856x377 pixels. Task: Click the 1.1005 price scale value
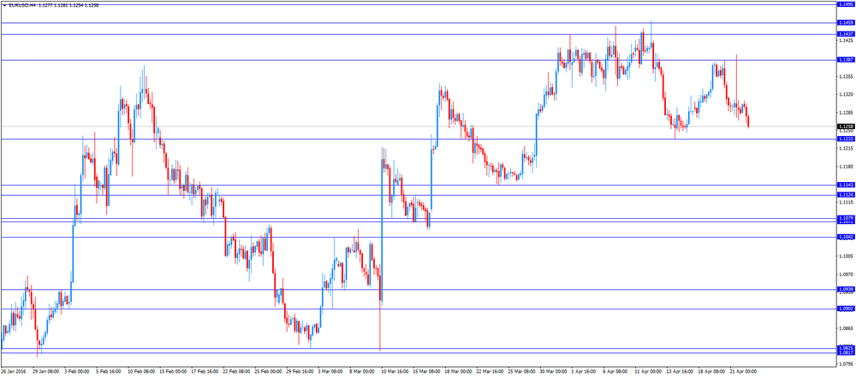tap(847, 256)
